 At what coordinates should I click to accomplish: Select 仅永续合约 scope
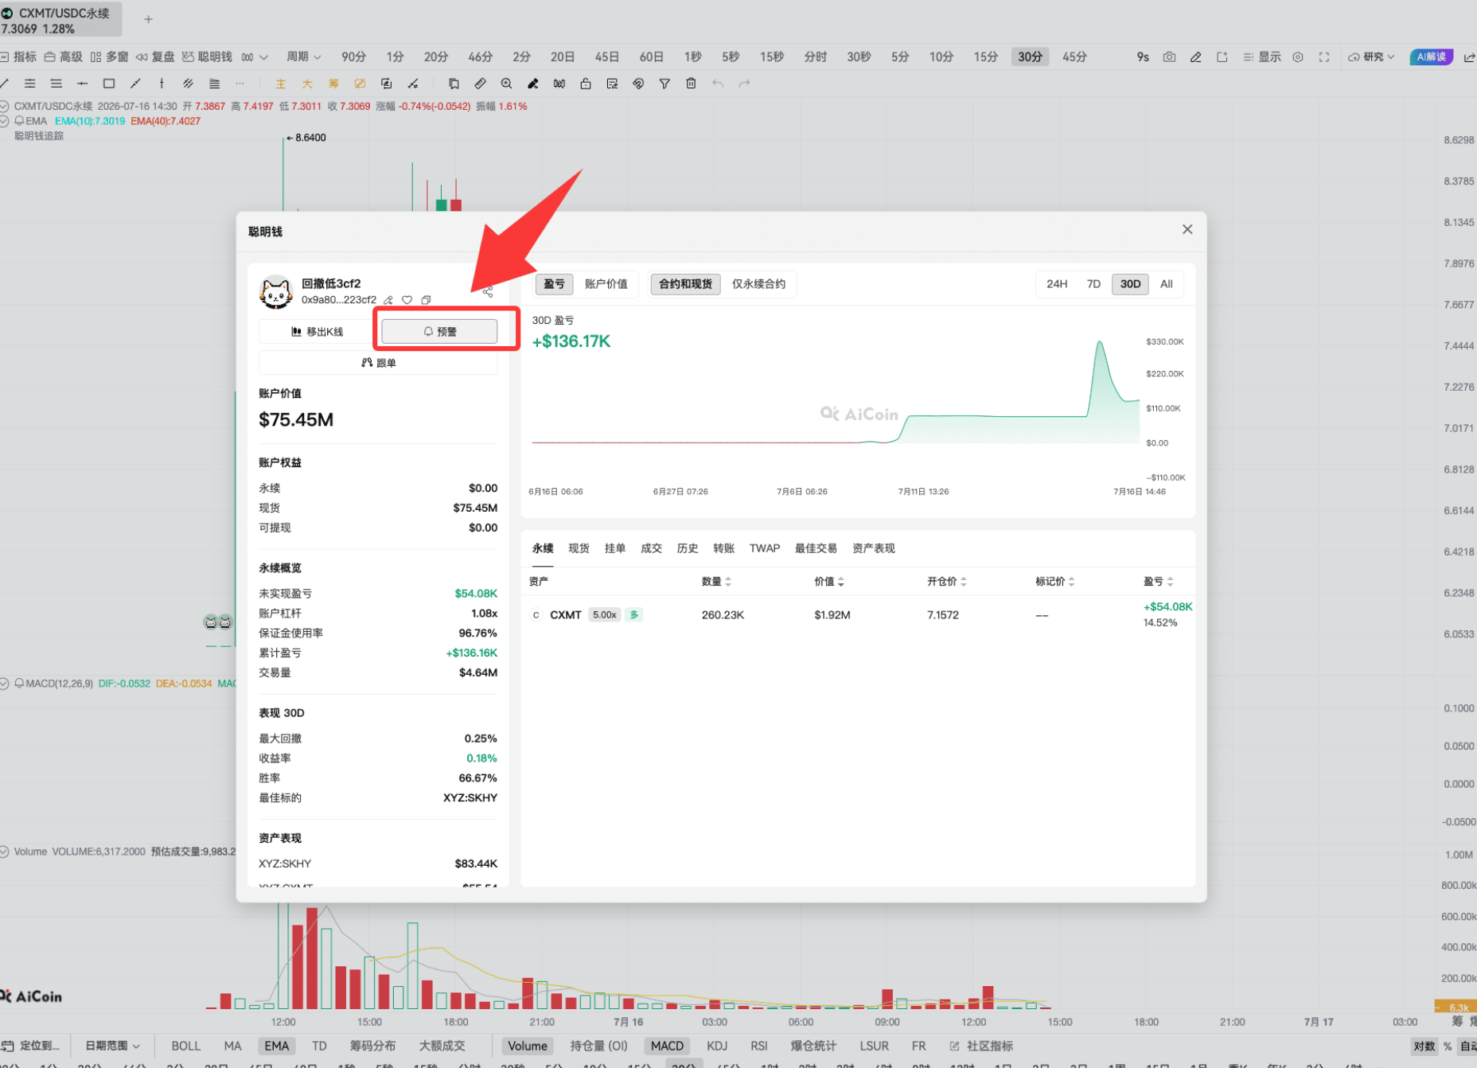pos(758,284)
